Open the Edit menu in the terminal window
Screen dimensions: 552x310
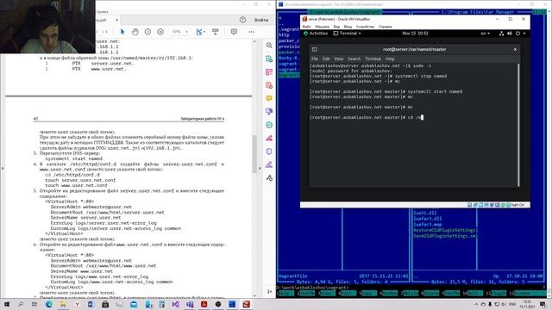(x=326, y=59)
